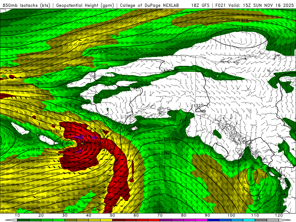This screenshot has width=296, height=222.
Task: Click the 70 value on the color bar scale
Action: click(160, 215)
